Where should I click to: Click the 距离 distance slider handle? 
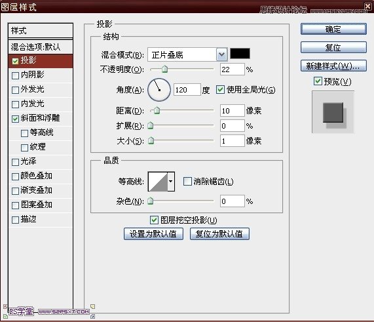click(x=157, y=111)
